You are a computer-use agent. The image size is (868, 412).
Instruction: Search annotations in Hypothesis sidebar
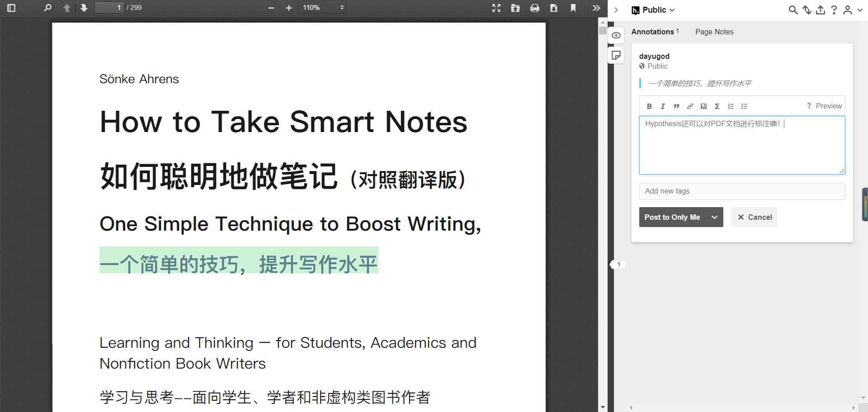793,10
